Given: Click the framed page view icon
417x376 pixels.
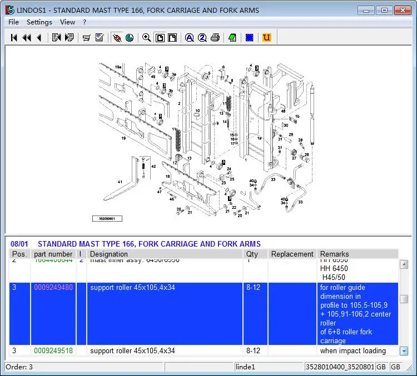Looking at the screenshot, I should coord(160,38).
